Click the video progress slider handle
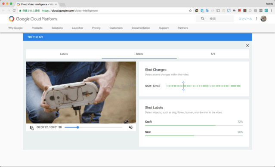 click(78, 127)
